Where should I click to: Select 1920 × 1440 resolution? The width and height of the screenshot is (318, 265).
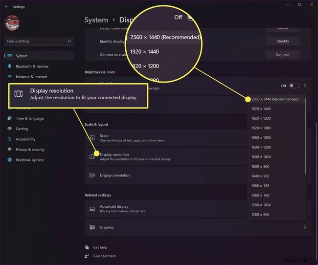point(276,109)
